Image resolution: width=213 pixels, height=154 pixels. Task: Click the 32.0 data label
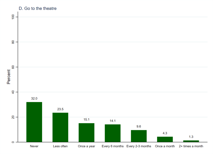34,98
